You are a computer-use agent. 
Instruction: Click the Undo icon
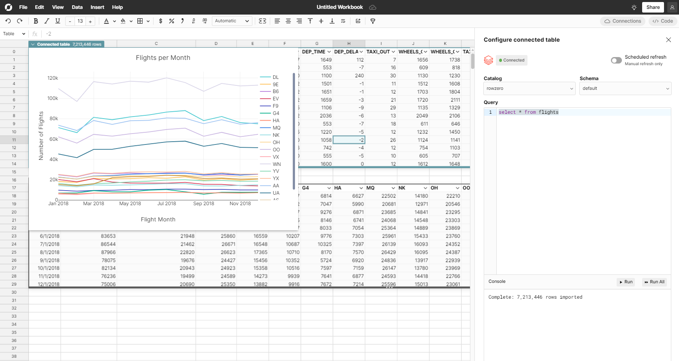[8, 21]
